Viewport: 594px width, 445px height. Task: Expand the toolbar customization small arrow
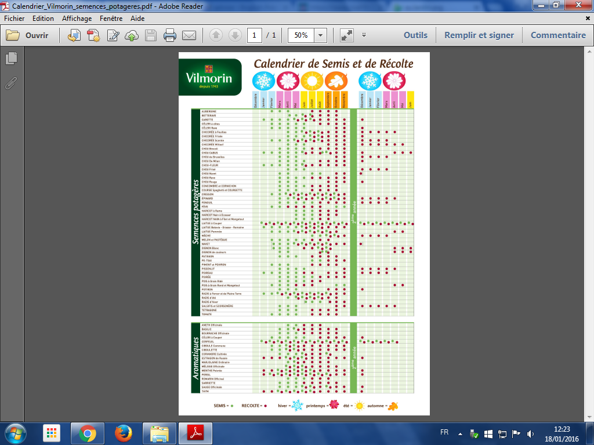point(364,35)
